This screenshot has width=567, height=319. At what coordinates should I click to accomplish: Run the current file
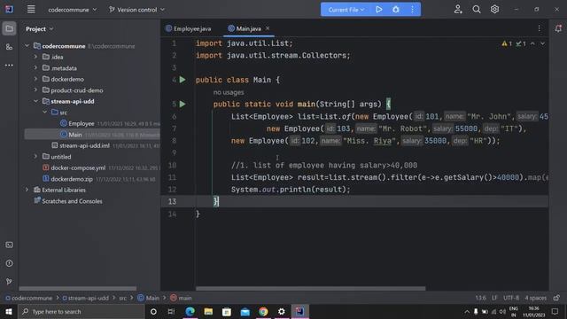click(378, 10)
